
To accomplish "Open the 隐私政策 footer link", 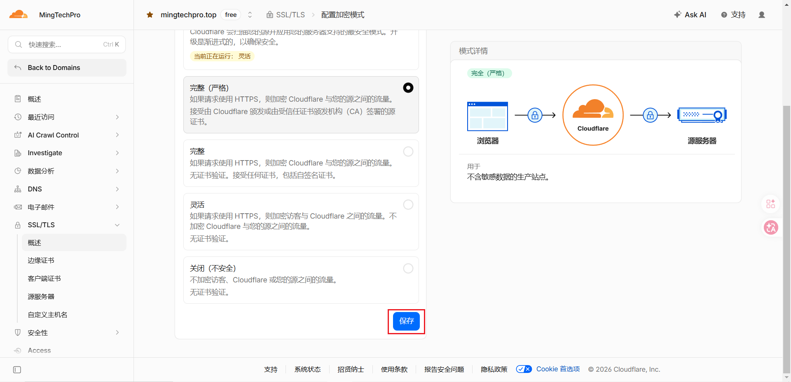I will pos(494,369).
